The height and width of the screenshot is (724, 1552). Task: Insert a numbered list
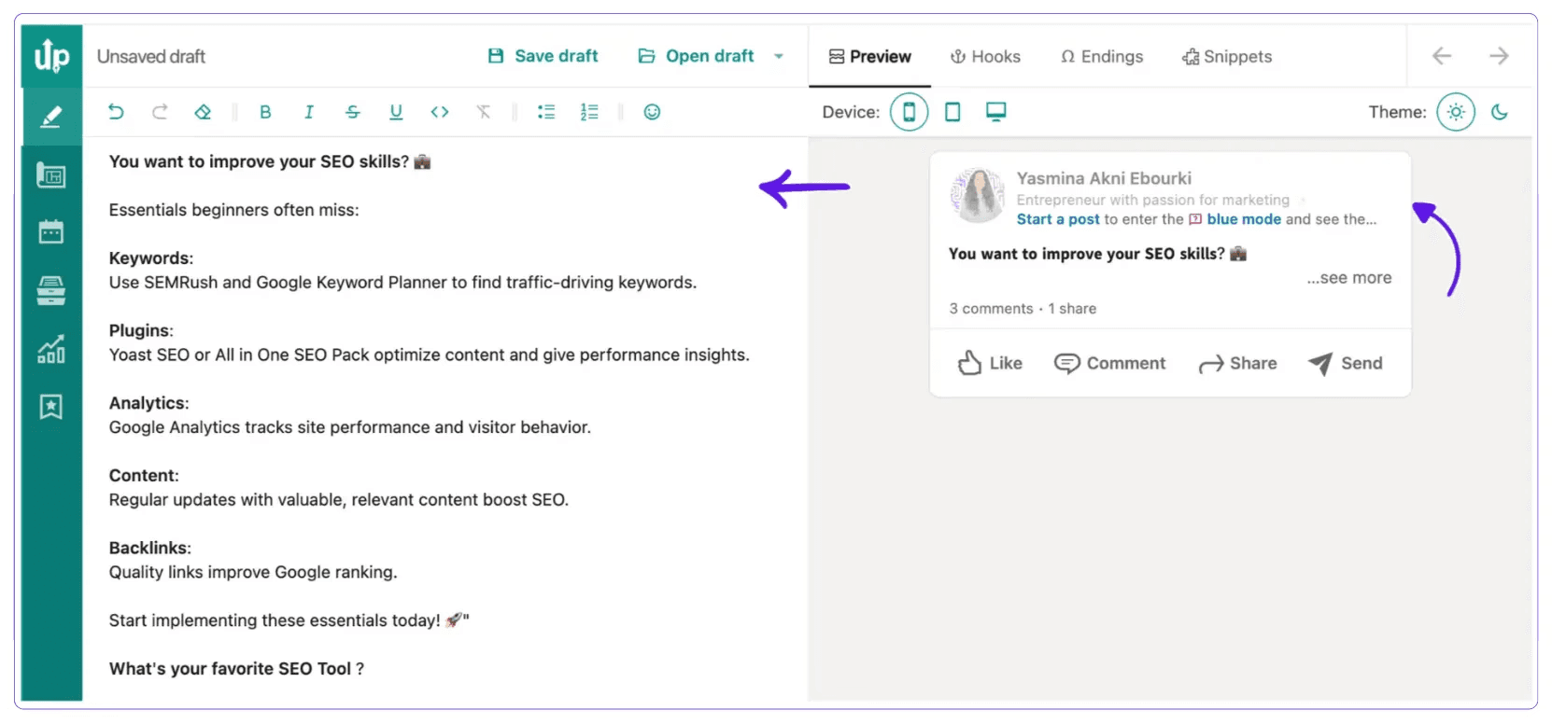point(589,112)
